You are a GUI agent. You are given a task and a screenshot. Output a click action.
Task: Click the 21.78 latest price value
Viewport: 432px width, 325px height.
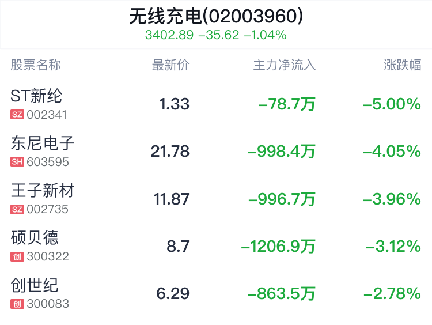pyautogui.click(x=170, y=152)
